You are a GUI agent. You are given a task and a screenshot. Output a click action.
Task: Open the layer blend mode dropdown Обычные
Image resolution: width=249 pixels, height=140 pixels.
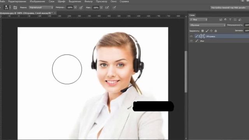(x=207, y=25)
